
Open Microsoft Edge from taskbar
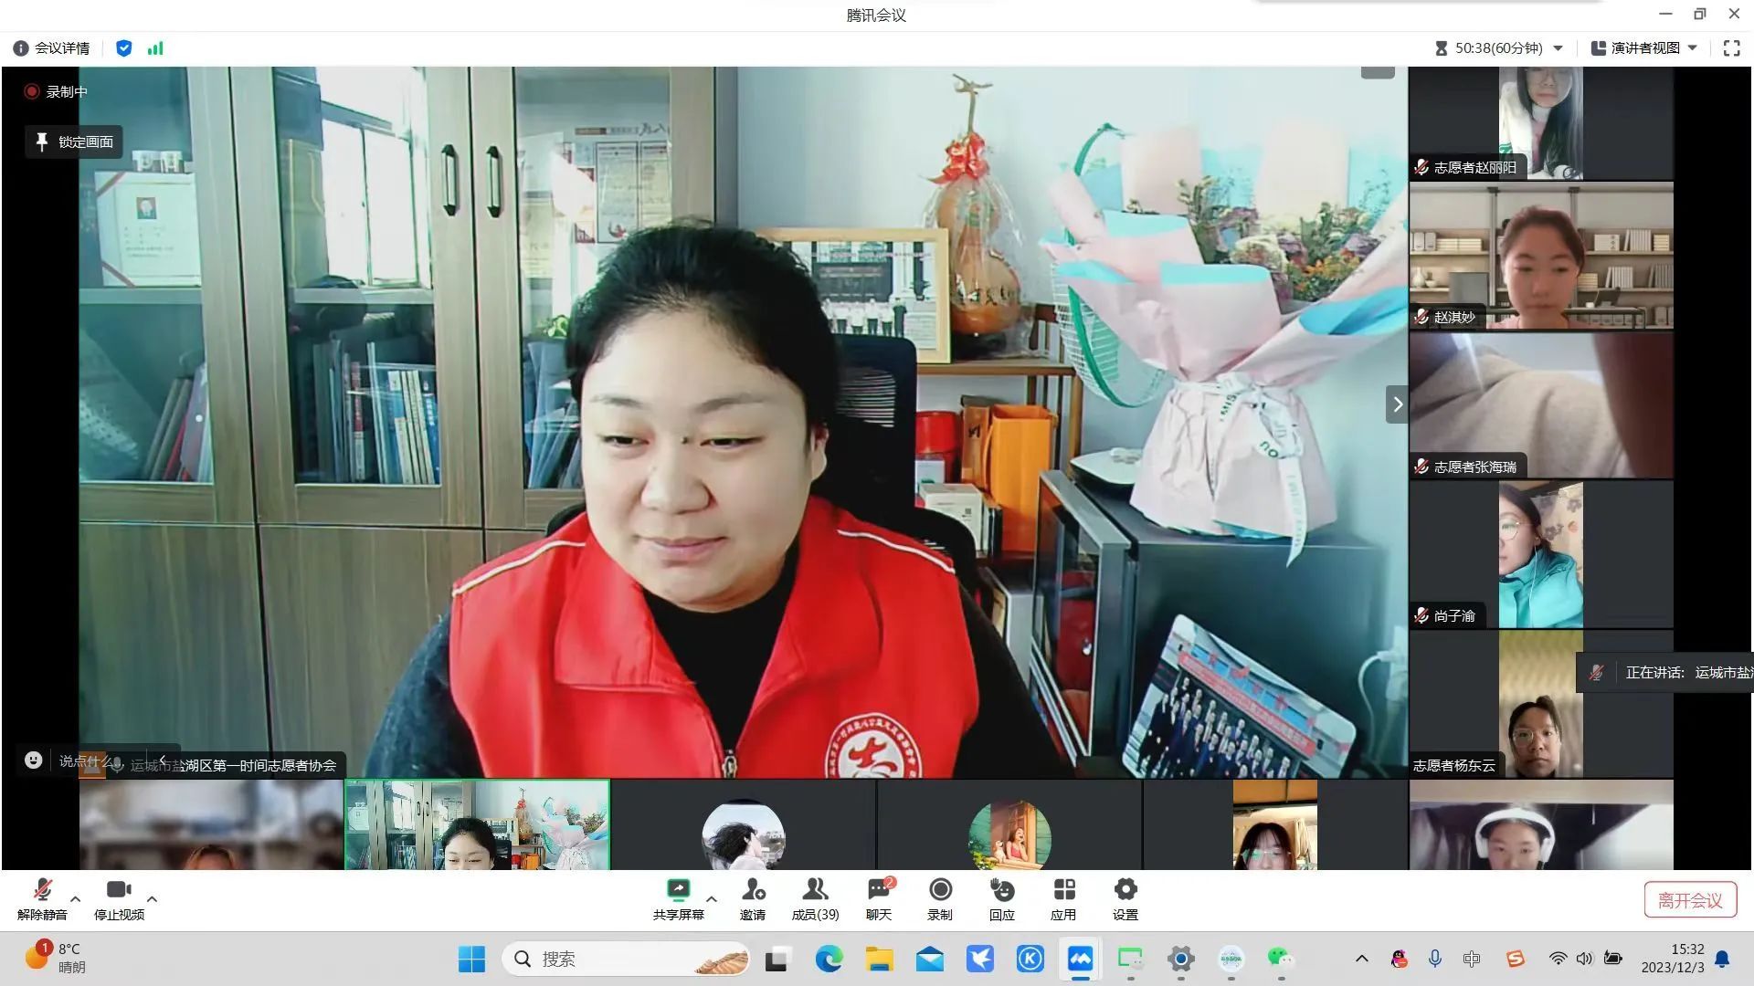click(x=829, y=959)
